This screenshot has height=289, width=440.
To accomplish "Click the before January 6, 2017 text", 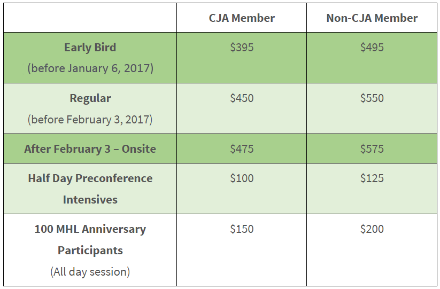I will click(90, 68).
